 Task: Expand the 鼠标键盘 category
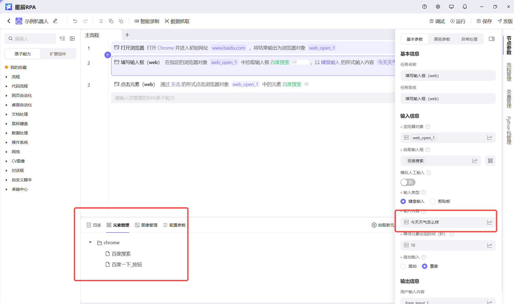(x=6, y=124)
